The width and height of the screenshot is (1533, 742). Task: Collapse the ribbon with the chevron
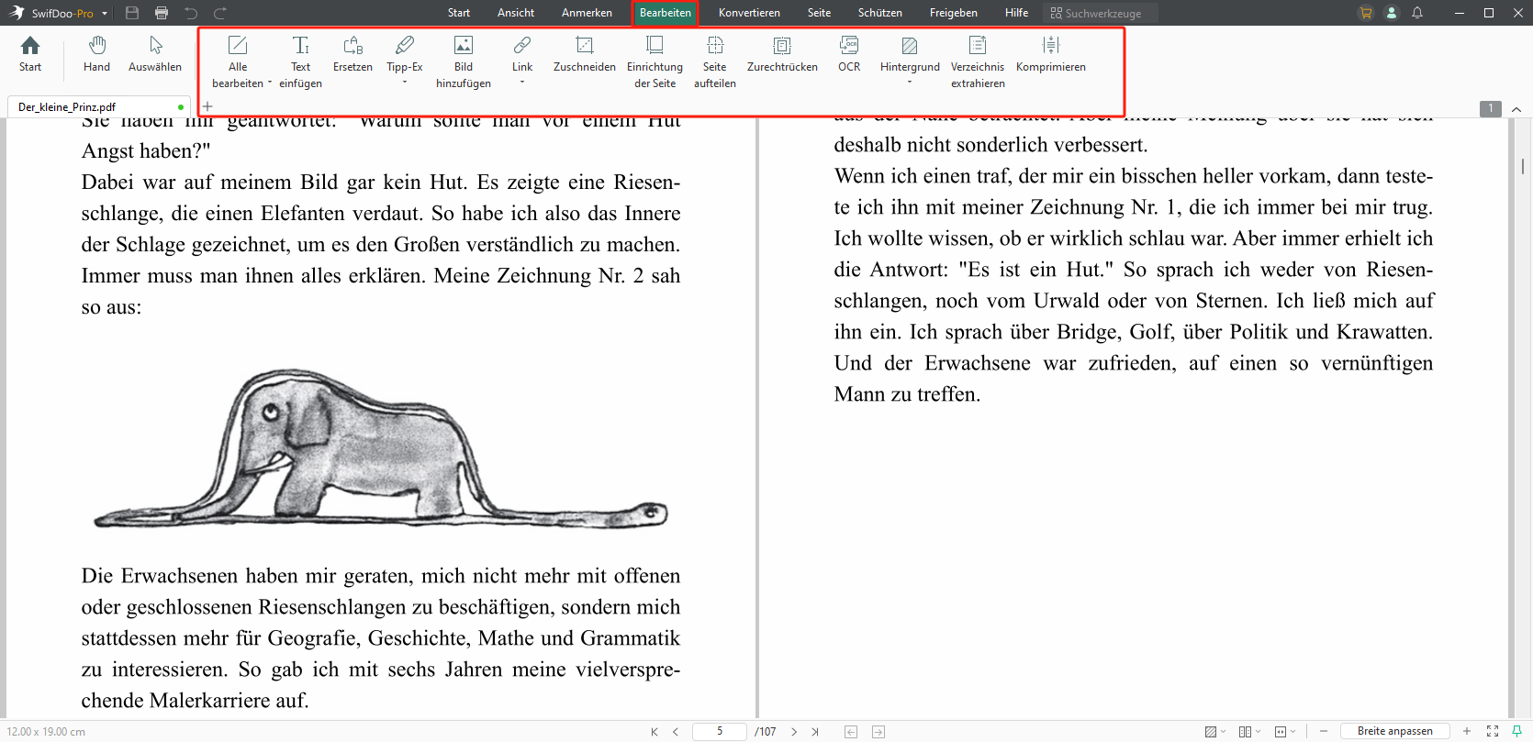tap(1516, 109)
